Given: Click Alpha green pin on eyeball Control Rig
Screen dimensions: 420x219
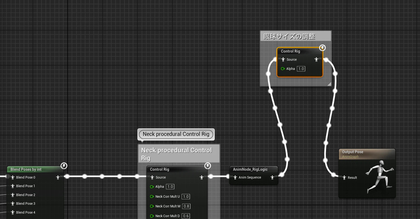Looking at the screenshot, I should click(283, 69).
